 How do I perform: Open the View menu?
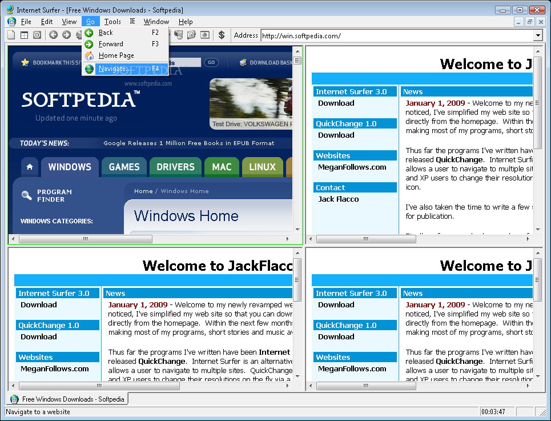(69, 22)
